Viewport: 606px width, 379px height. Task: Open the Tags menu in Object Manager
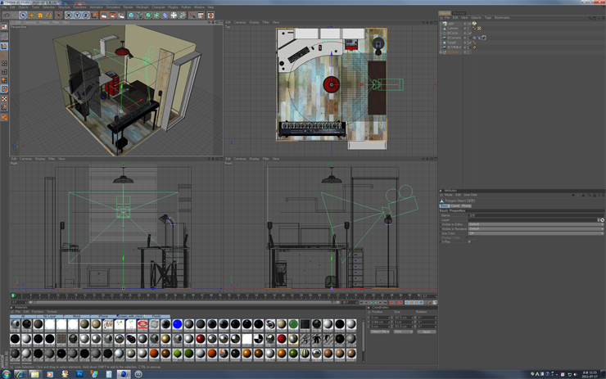pyautogui.click(x=488, y=18)
